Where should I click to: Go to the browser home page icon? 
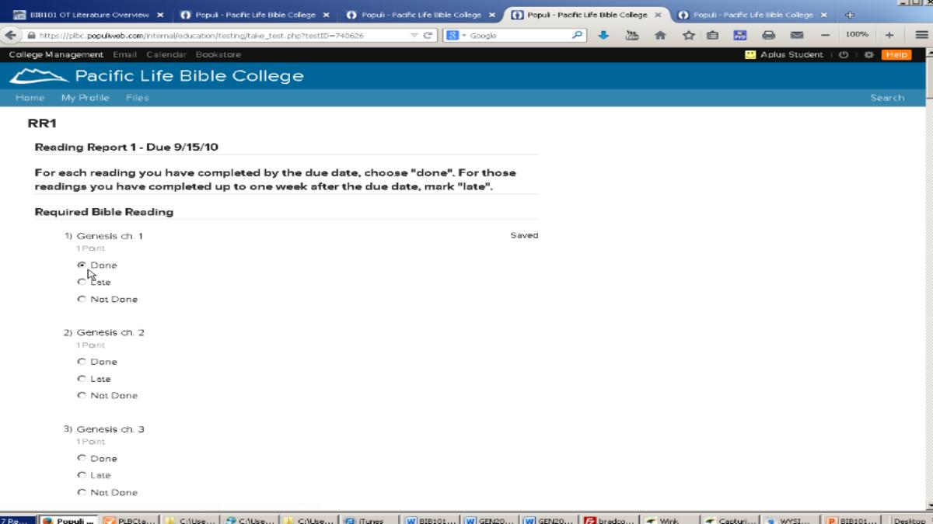point(661,35)
